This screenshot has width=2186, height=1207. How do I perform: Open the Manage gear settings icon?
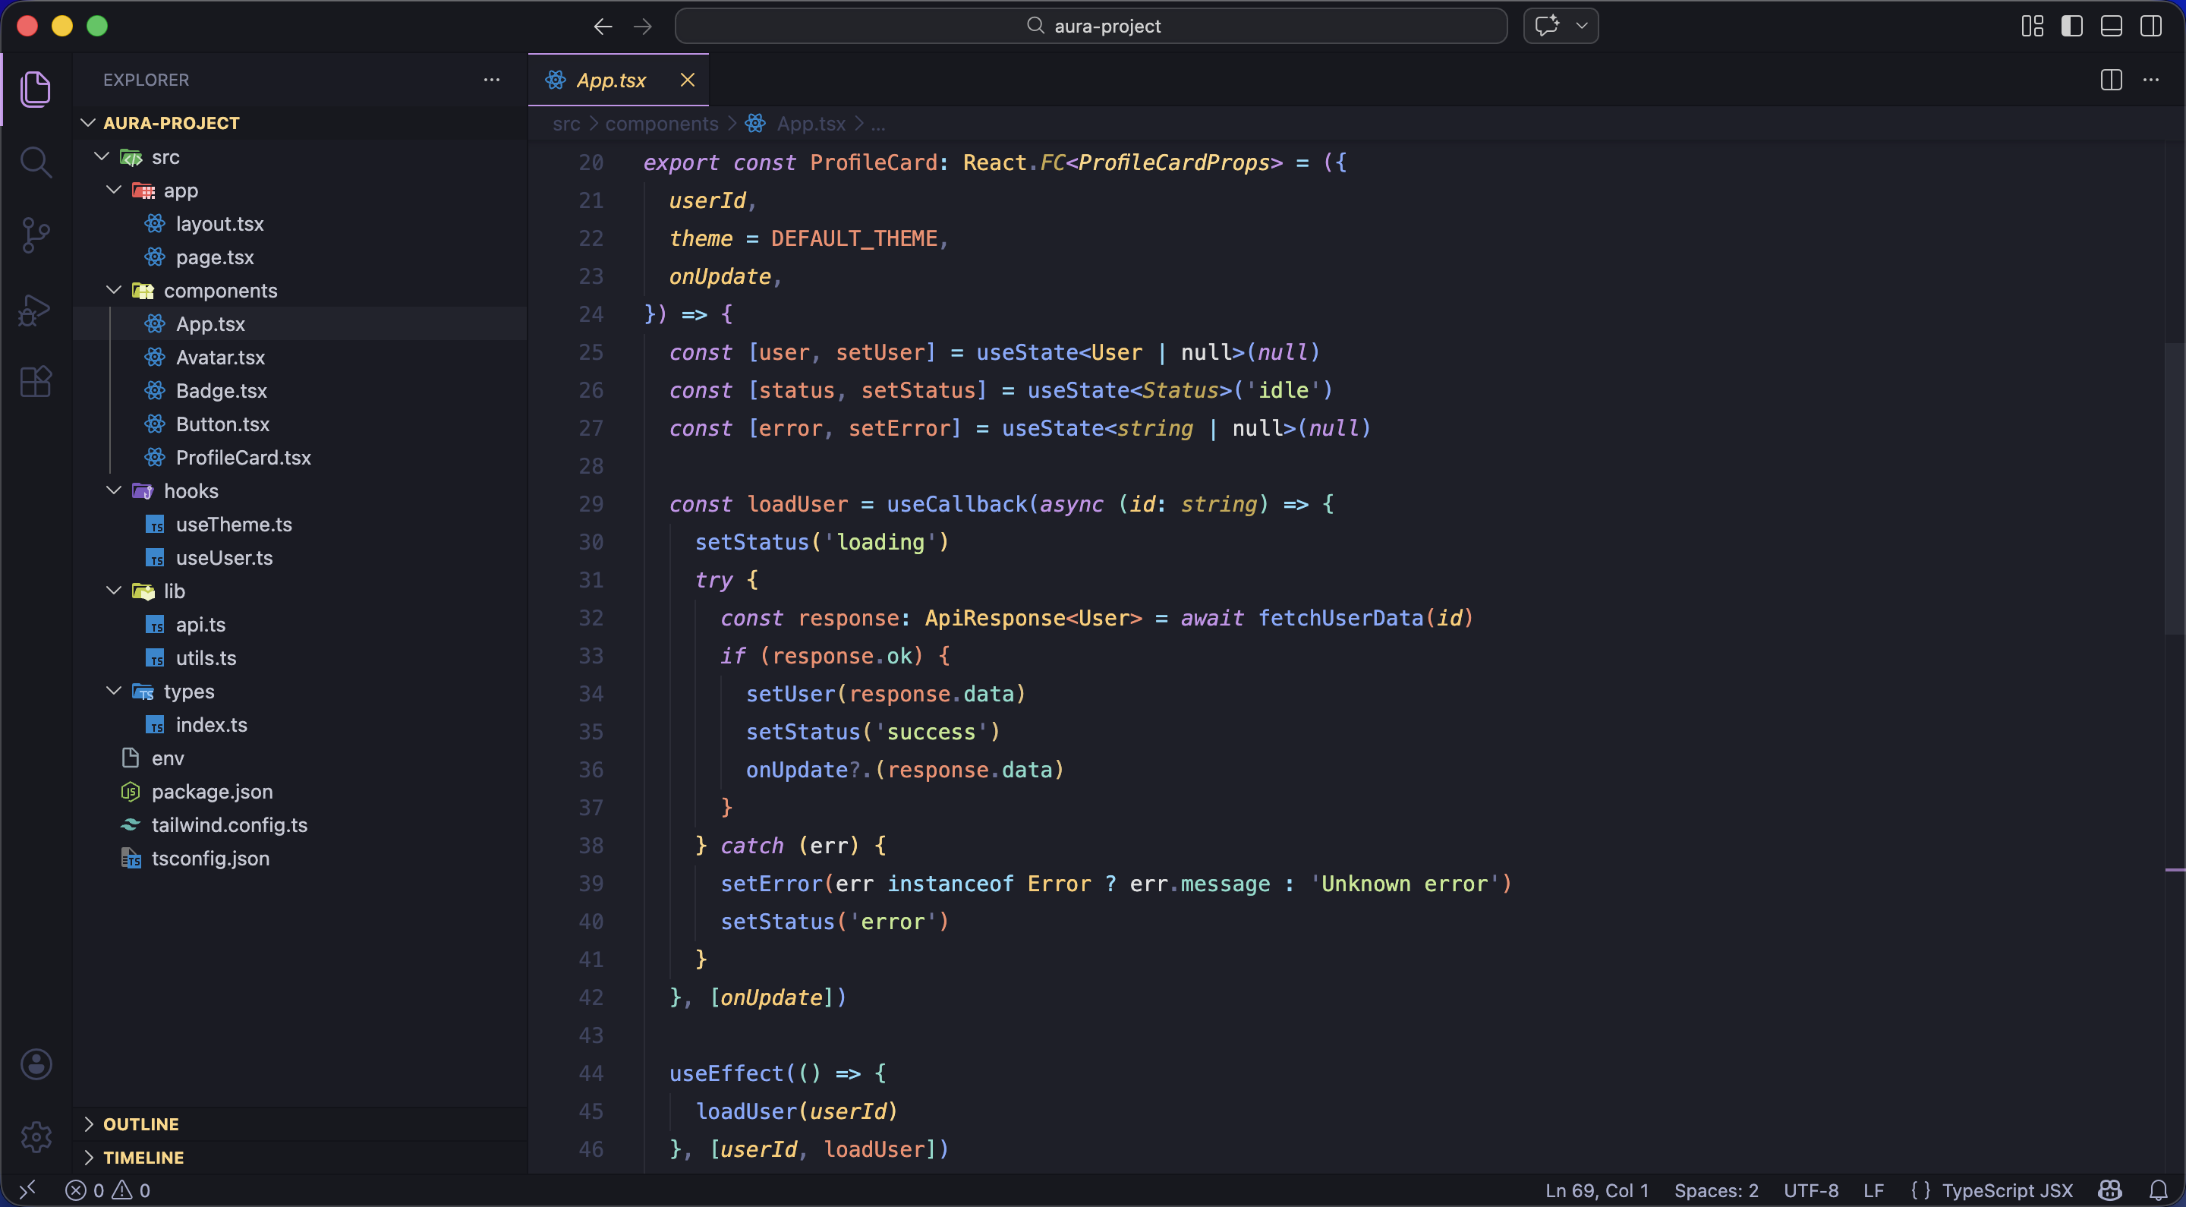tap(36, 1136)
